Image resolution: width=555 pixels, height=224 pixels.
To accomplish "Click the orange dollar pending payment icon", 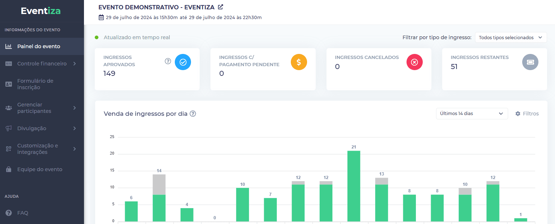I will click(299, 62).
